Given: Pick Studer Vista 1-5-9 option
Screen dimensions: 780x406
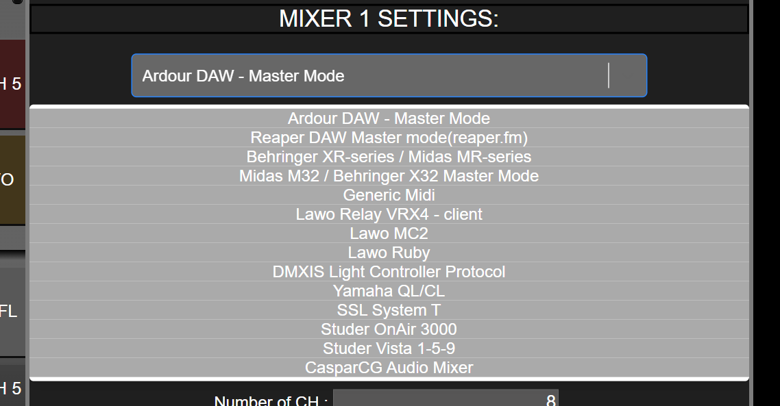Looking at the screenshot, I should click(x=389, y=348).
